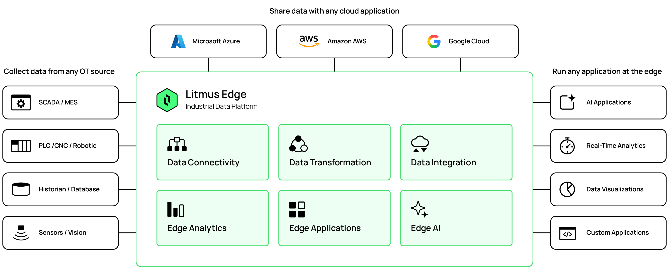Click the SCADA / MES gear window icon
This screenshot has width=669, height=271.
[21, 102]
